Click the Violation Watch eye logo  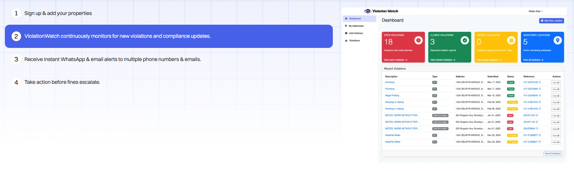[x=368, y=11]
